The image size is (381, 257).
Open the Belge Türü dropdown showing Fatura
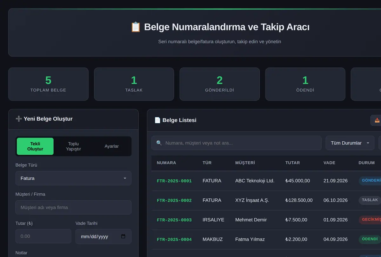(x=73, y=178)
